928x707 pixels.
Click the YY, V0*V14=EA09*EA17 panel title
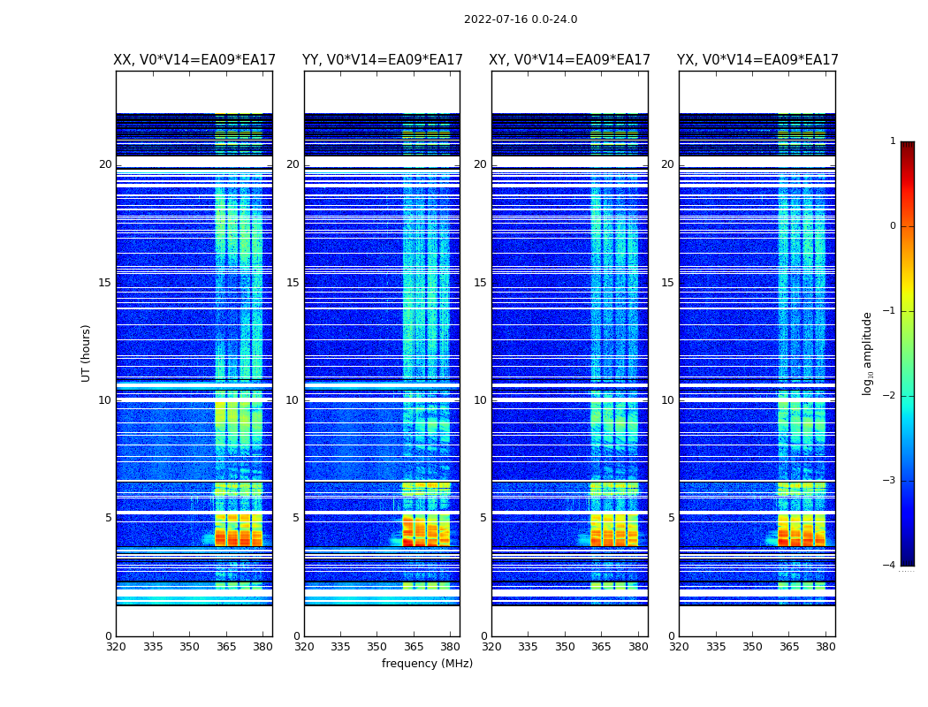(383, 60)
